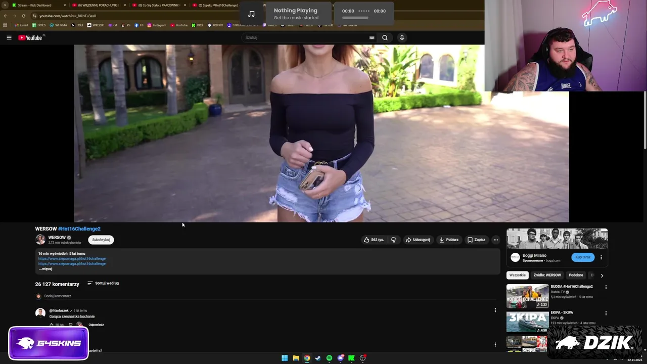Open options menu for the @frizoluszek comment
The height and width of the screenshot is (364, 647).
[495, 310]
